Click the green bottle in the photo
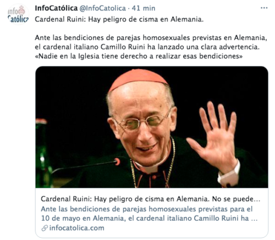 click(42, 153)
